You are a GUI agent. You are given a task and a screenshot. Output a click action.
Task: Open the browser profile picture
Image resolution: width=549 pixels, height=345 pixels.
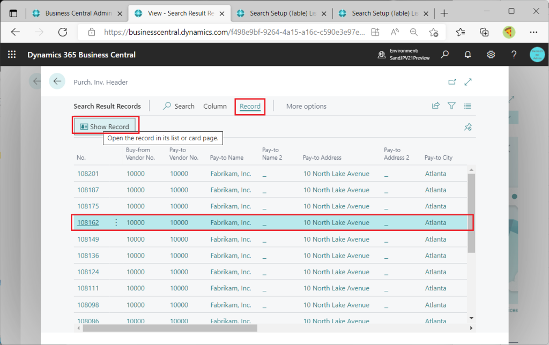tap(509, 32)
